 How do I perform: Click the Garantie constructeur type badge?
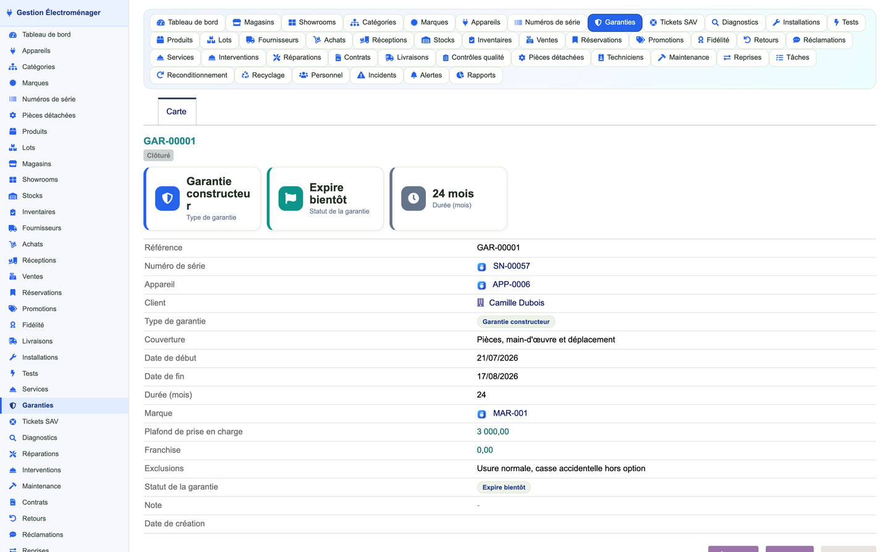(516, 322)
